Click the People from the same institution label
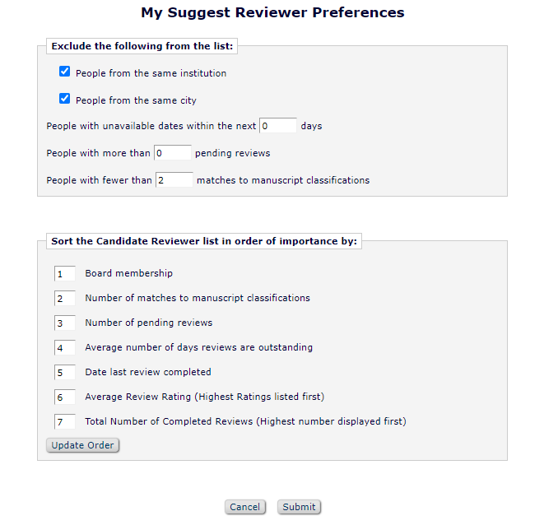Image resolution: width=544 pixels, height=525 pixels. [151, 73]
